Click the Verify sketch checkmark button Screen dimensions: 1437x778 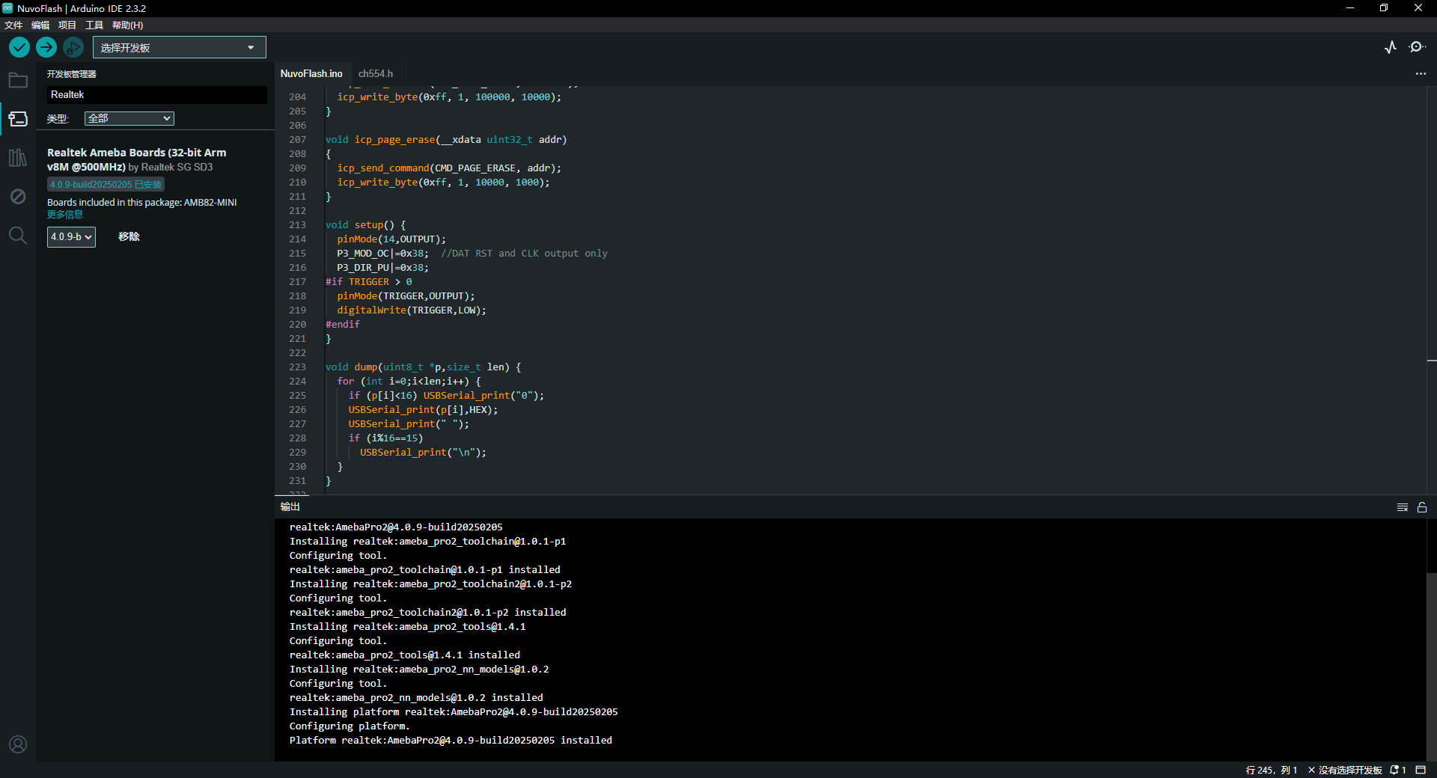click(19, 47)
